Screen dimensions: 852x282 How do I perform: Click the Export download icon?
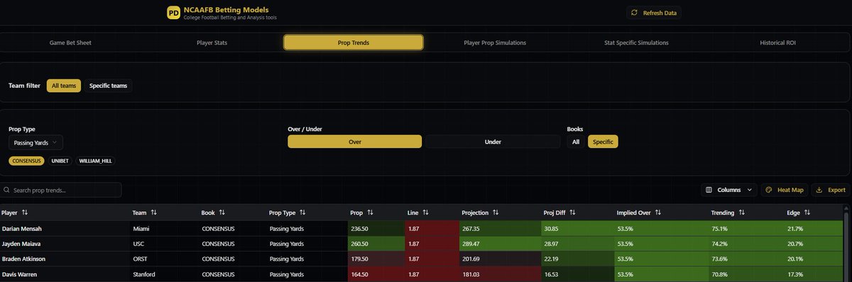[819, 190]
